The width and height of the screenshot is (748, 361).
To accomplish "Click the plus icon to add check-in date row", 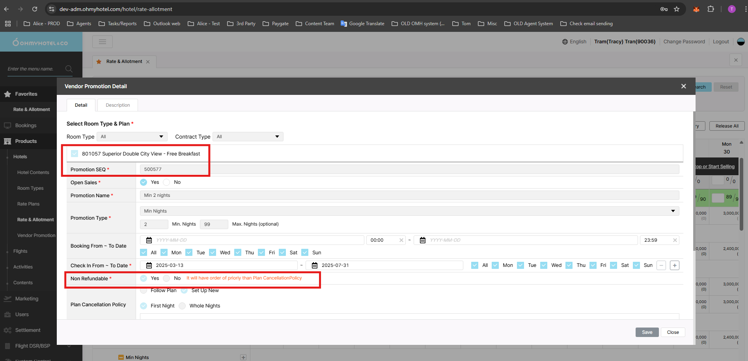I will [675, 265].
